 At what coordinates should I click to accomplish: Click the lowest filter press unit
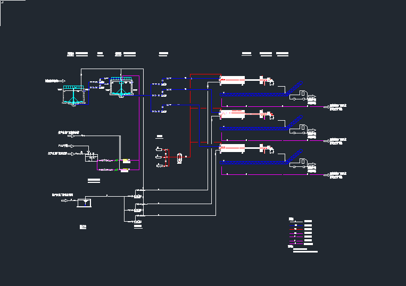(233, 147)
